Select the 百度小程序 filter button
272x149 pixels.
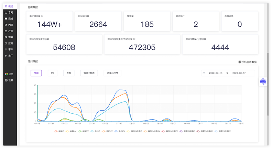coord(112,73)
